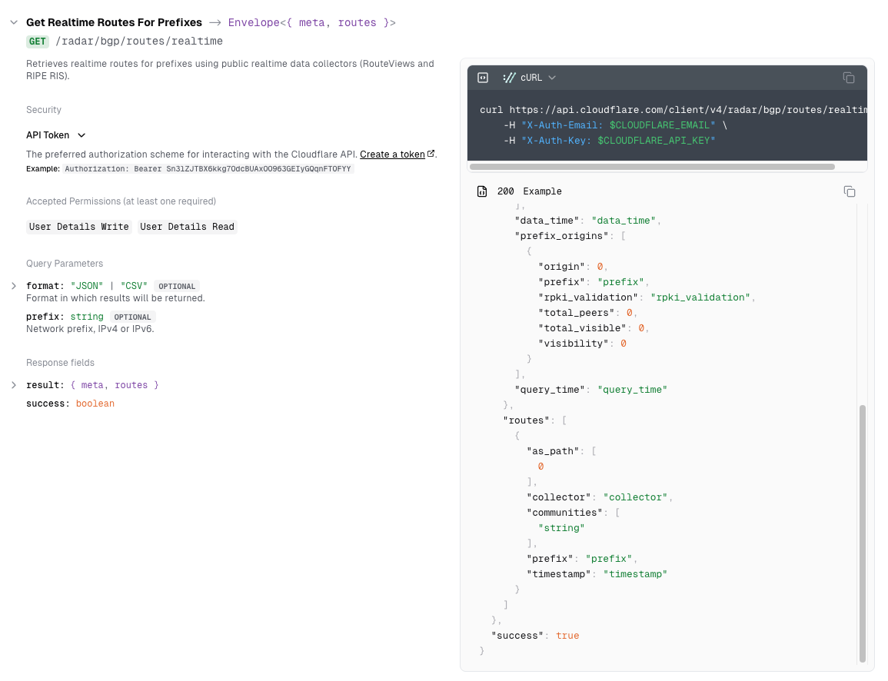
Task: Click the vertical scrollbar in the response example
Action: click(x=862, y=532)
